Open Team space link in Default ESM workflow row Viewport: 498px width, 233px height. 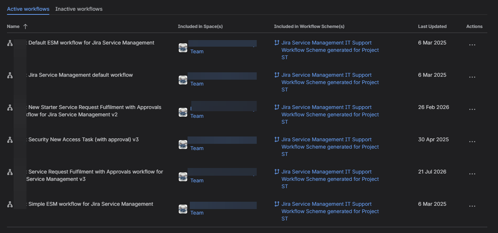click(x=197, y=52)
